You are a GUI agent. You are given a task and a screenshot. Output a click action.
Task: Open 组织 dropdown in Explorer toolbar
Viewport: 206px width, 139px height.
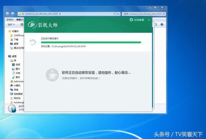click(11, 24)
